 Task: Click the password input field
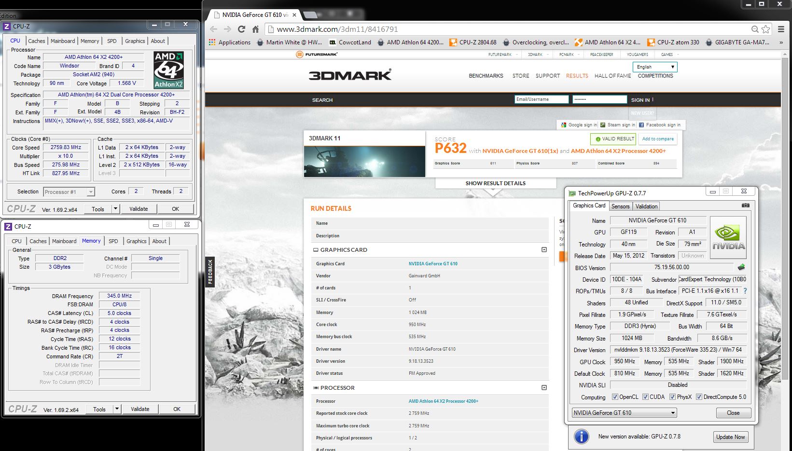599,99
